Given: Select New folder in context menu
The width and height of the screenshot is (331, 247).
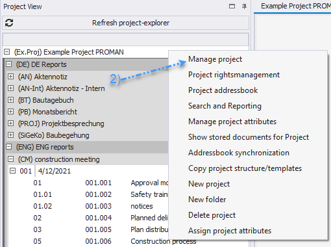Looking at the screenshot, I should 207,200.
